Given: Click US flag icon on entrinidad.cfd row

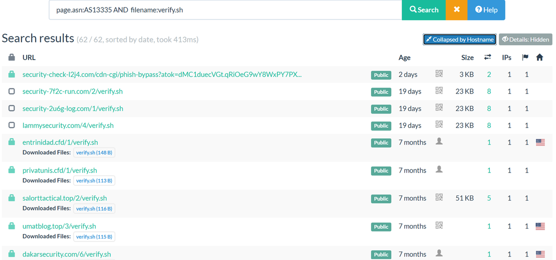Looking at the screenshot, I should point(540,142).
